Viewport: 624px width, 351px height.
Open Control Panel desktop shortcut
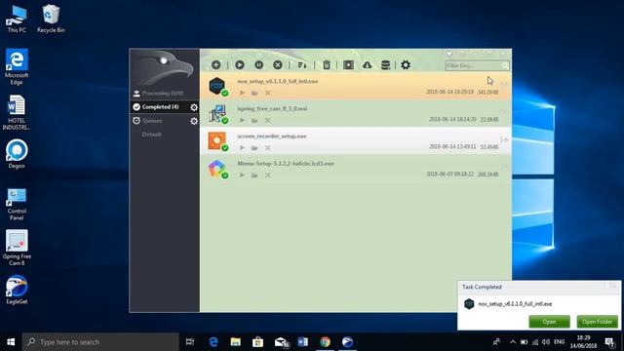click(17, 204)
